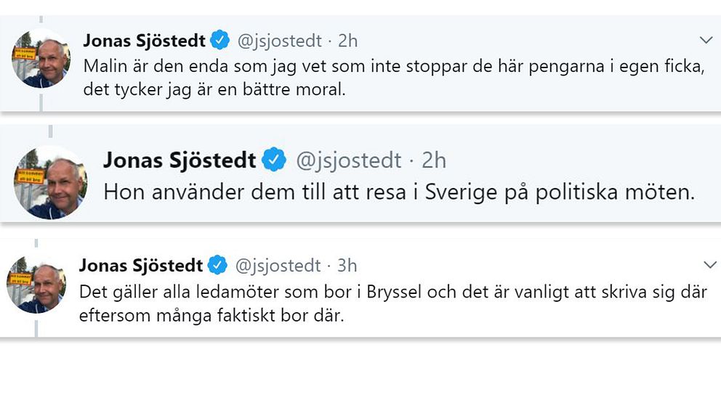Open profile picture beside the "Det gäller alla" tweet
This screenshot has height=405, width=721.
(x=36, y=287)
